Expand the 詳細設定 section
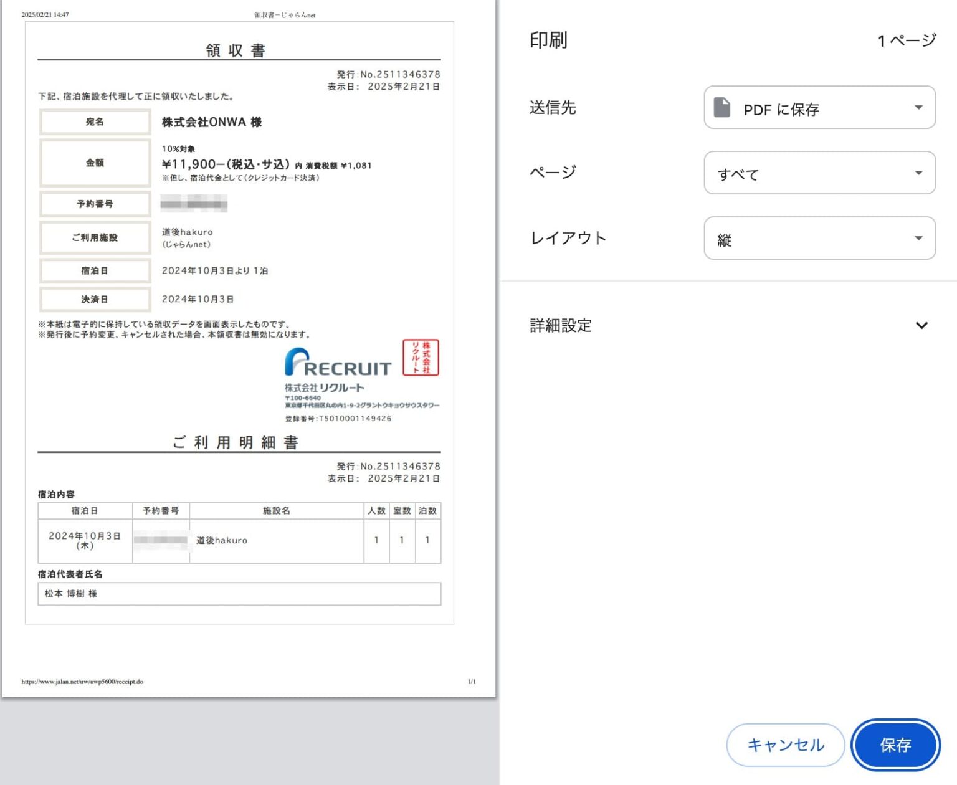This screenshot has width=957, height=785. 559,325
